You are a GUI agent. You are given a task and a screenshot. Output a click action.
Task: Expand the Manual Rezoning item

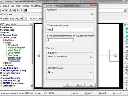click(x=1, y=78)
